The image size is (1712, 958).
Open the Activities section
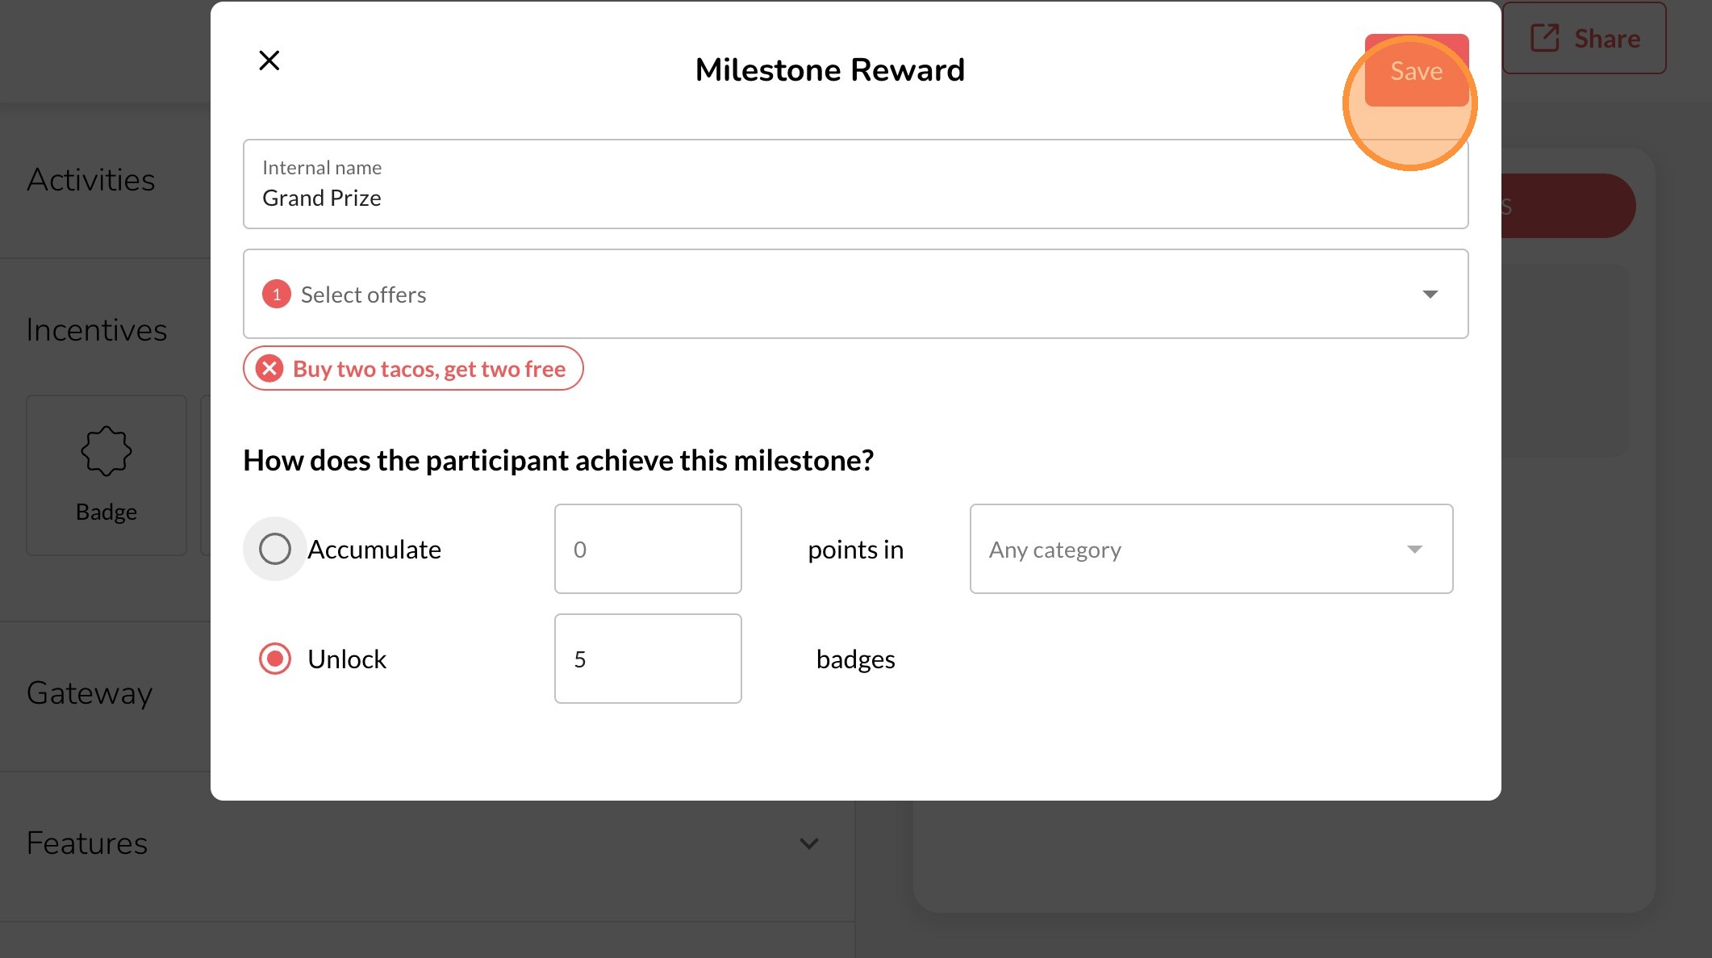coord(91,180)
